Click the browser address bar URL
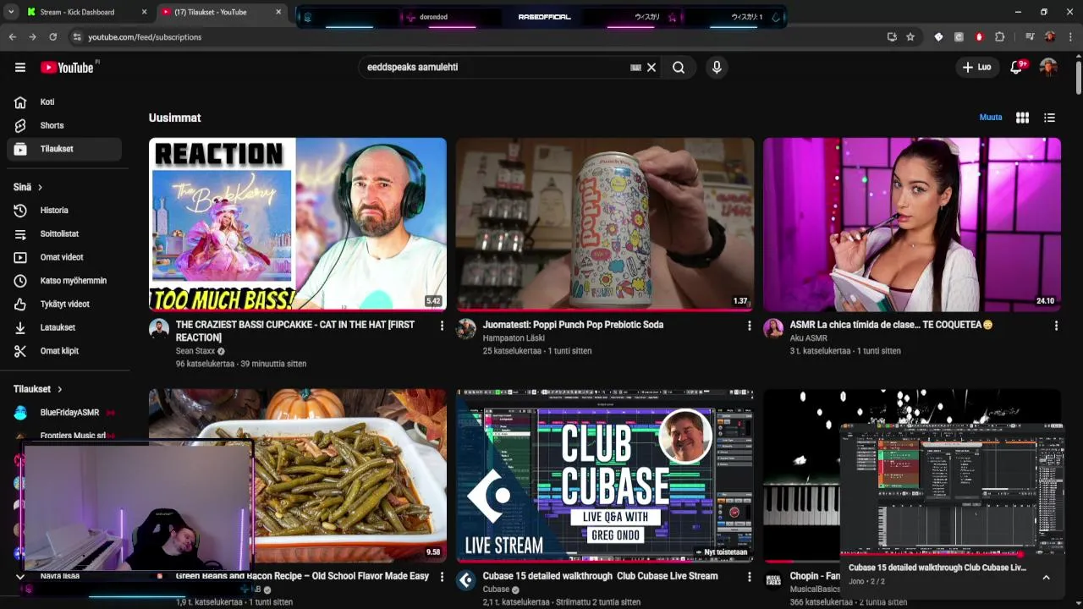Screen dimensions: 1083x609 point(145,37)
